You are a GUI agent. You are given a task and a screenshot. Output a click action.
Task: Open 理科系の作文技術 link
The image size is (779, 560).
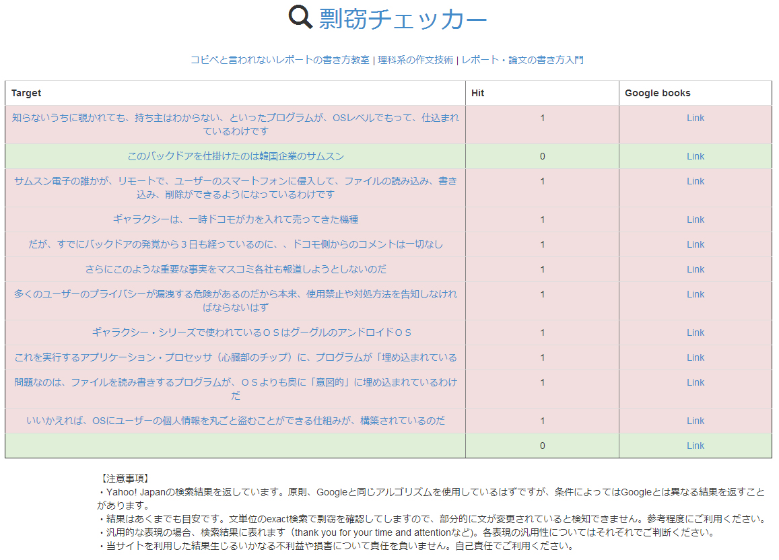click(x=415, y=60)
